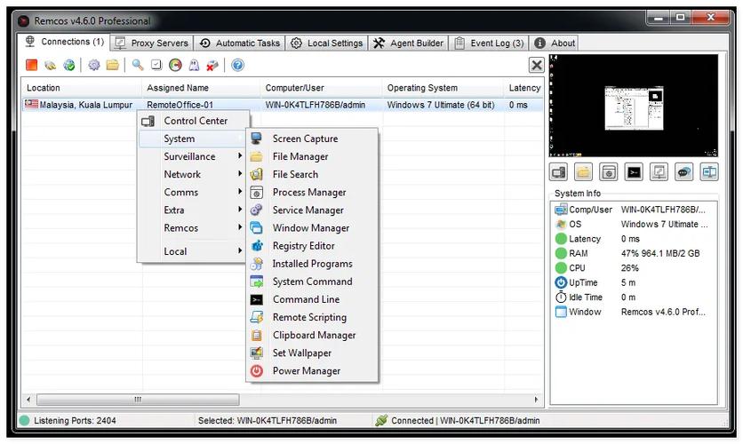Close the side panel with the X button
The width and height of the screenshot is (743, 444).
tap(537, 65)
